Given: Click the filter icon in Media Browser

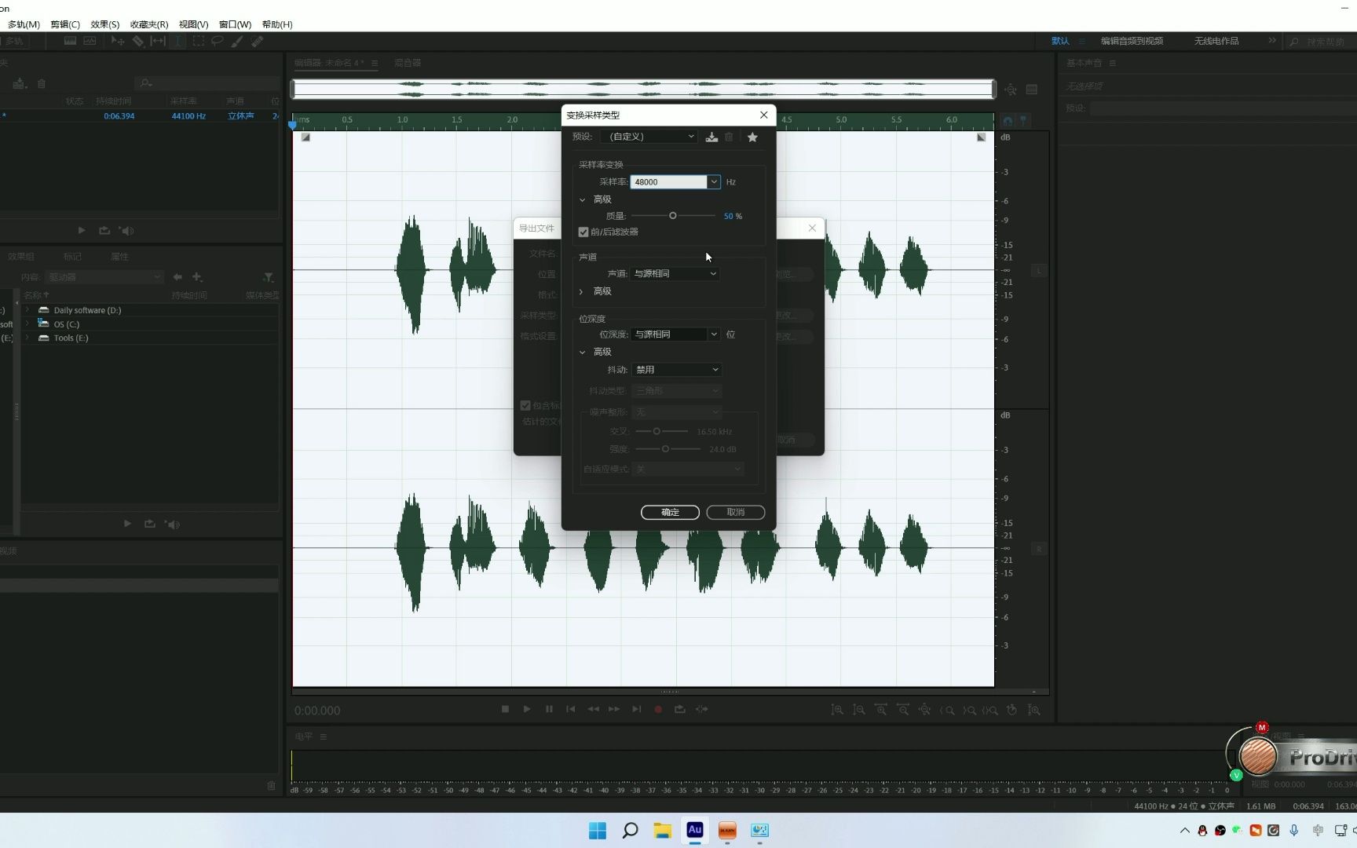Looking at the screenshot, I should tap(269, 277).
